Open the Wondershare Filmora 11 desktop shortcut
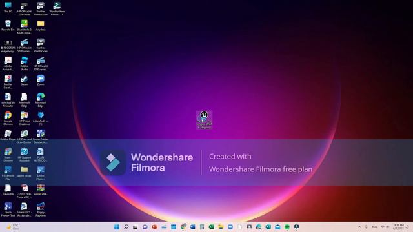The image size is (413, 232). point(57,8)
